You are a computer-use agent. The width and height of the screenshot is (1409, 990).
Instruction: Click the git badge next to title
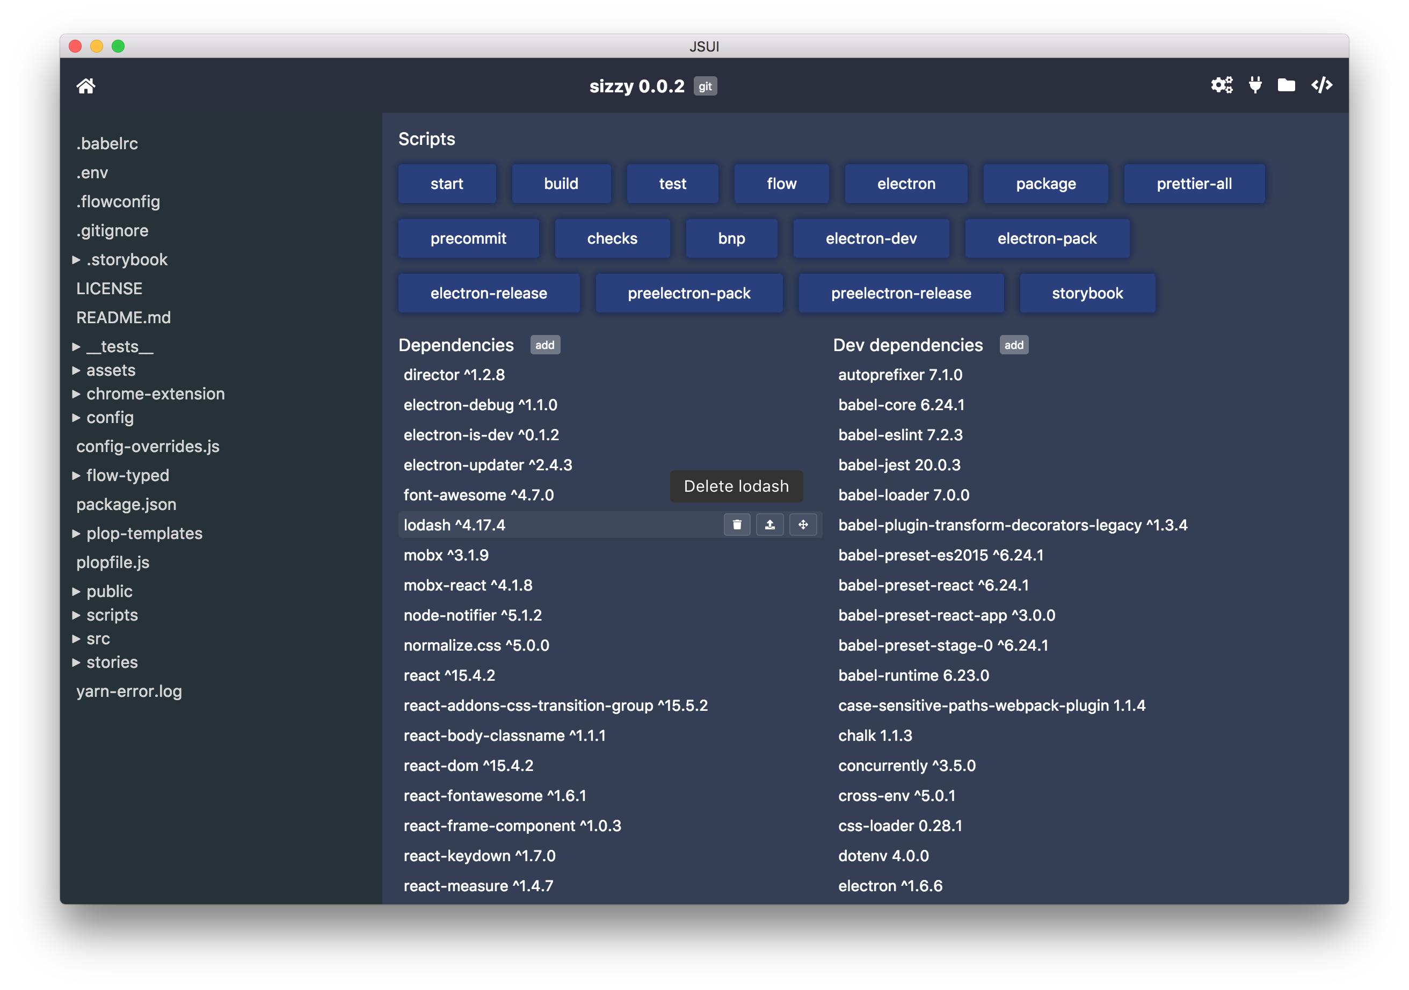pos(705,86)
